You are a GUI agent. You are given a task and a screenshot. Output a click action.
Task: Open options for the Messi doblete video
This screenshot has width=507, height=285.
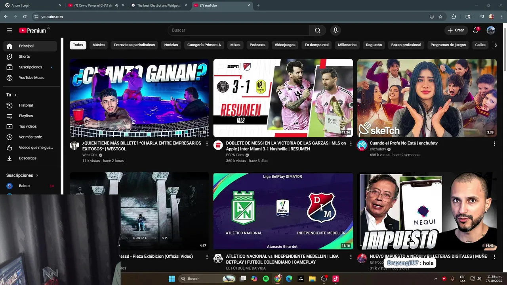[351, 144]
